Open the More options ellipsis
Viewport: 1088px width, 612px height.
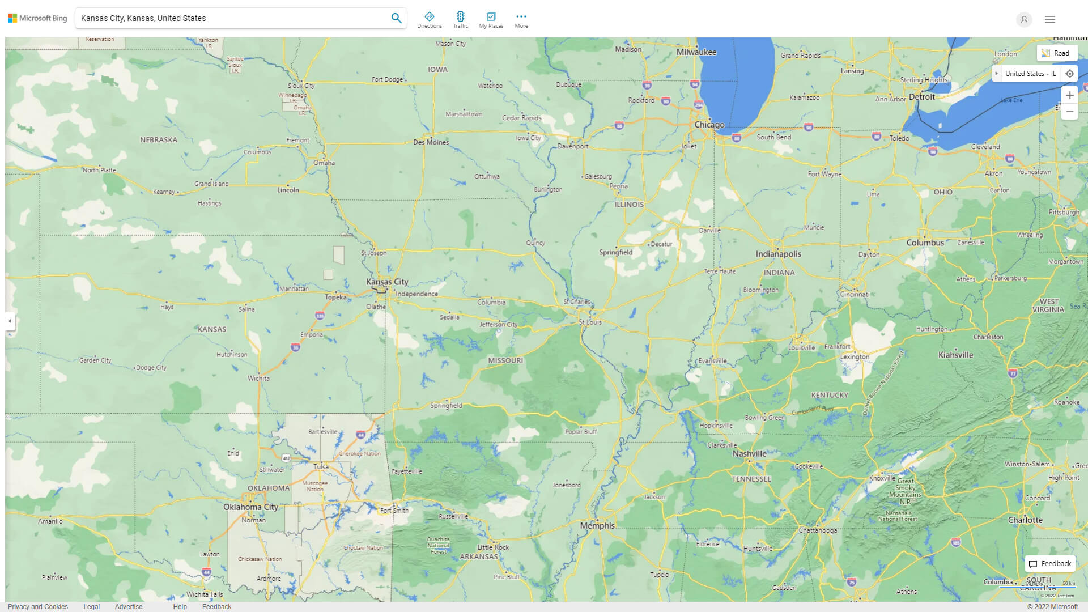click(521, 18)
